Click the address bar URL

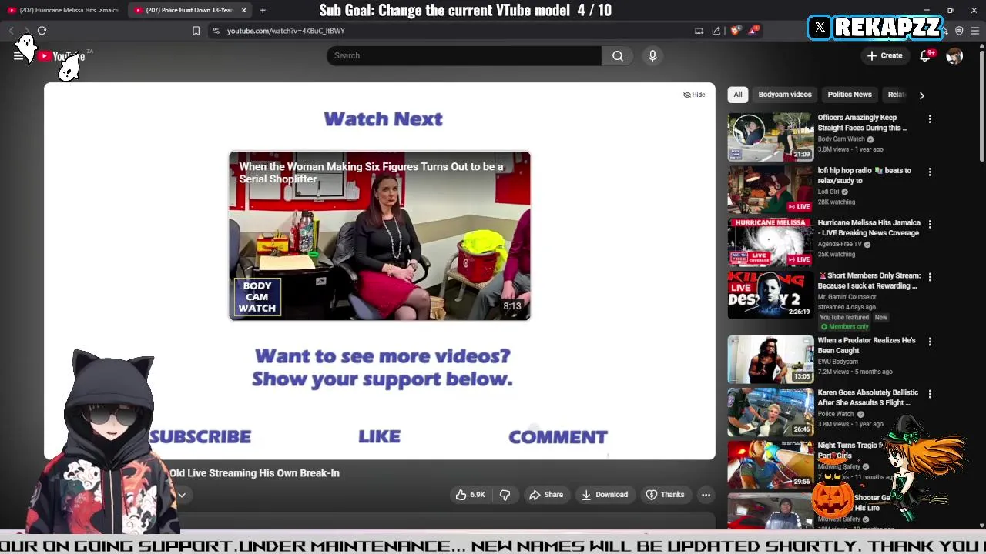(x=286, y=31)
